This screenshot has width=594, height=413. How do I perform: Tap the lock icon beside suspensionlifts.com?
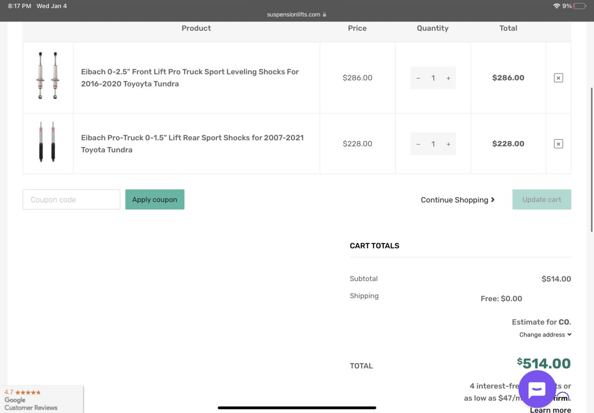pos(324,14)
